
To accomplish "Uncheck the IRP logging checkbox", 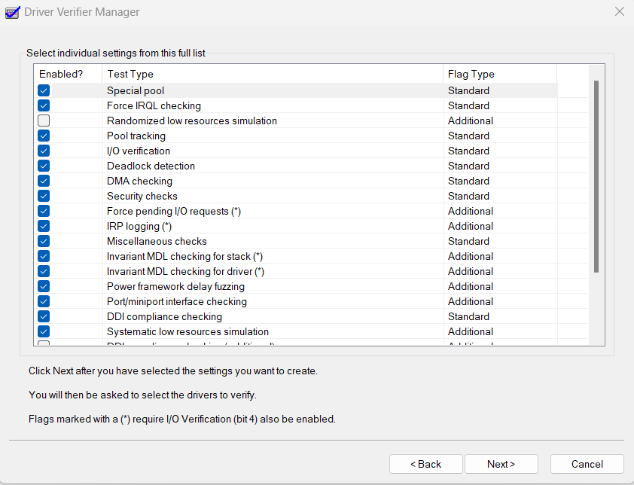I will pos(44,226).
